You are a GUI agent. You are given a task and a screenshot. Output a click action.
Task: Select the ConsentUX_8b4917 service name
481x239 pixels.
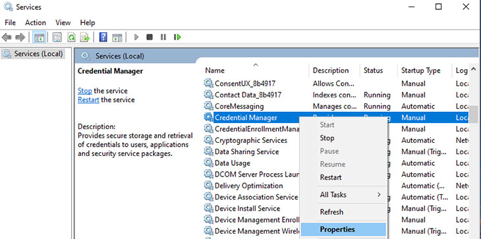tap(245, 84)
